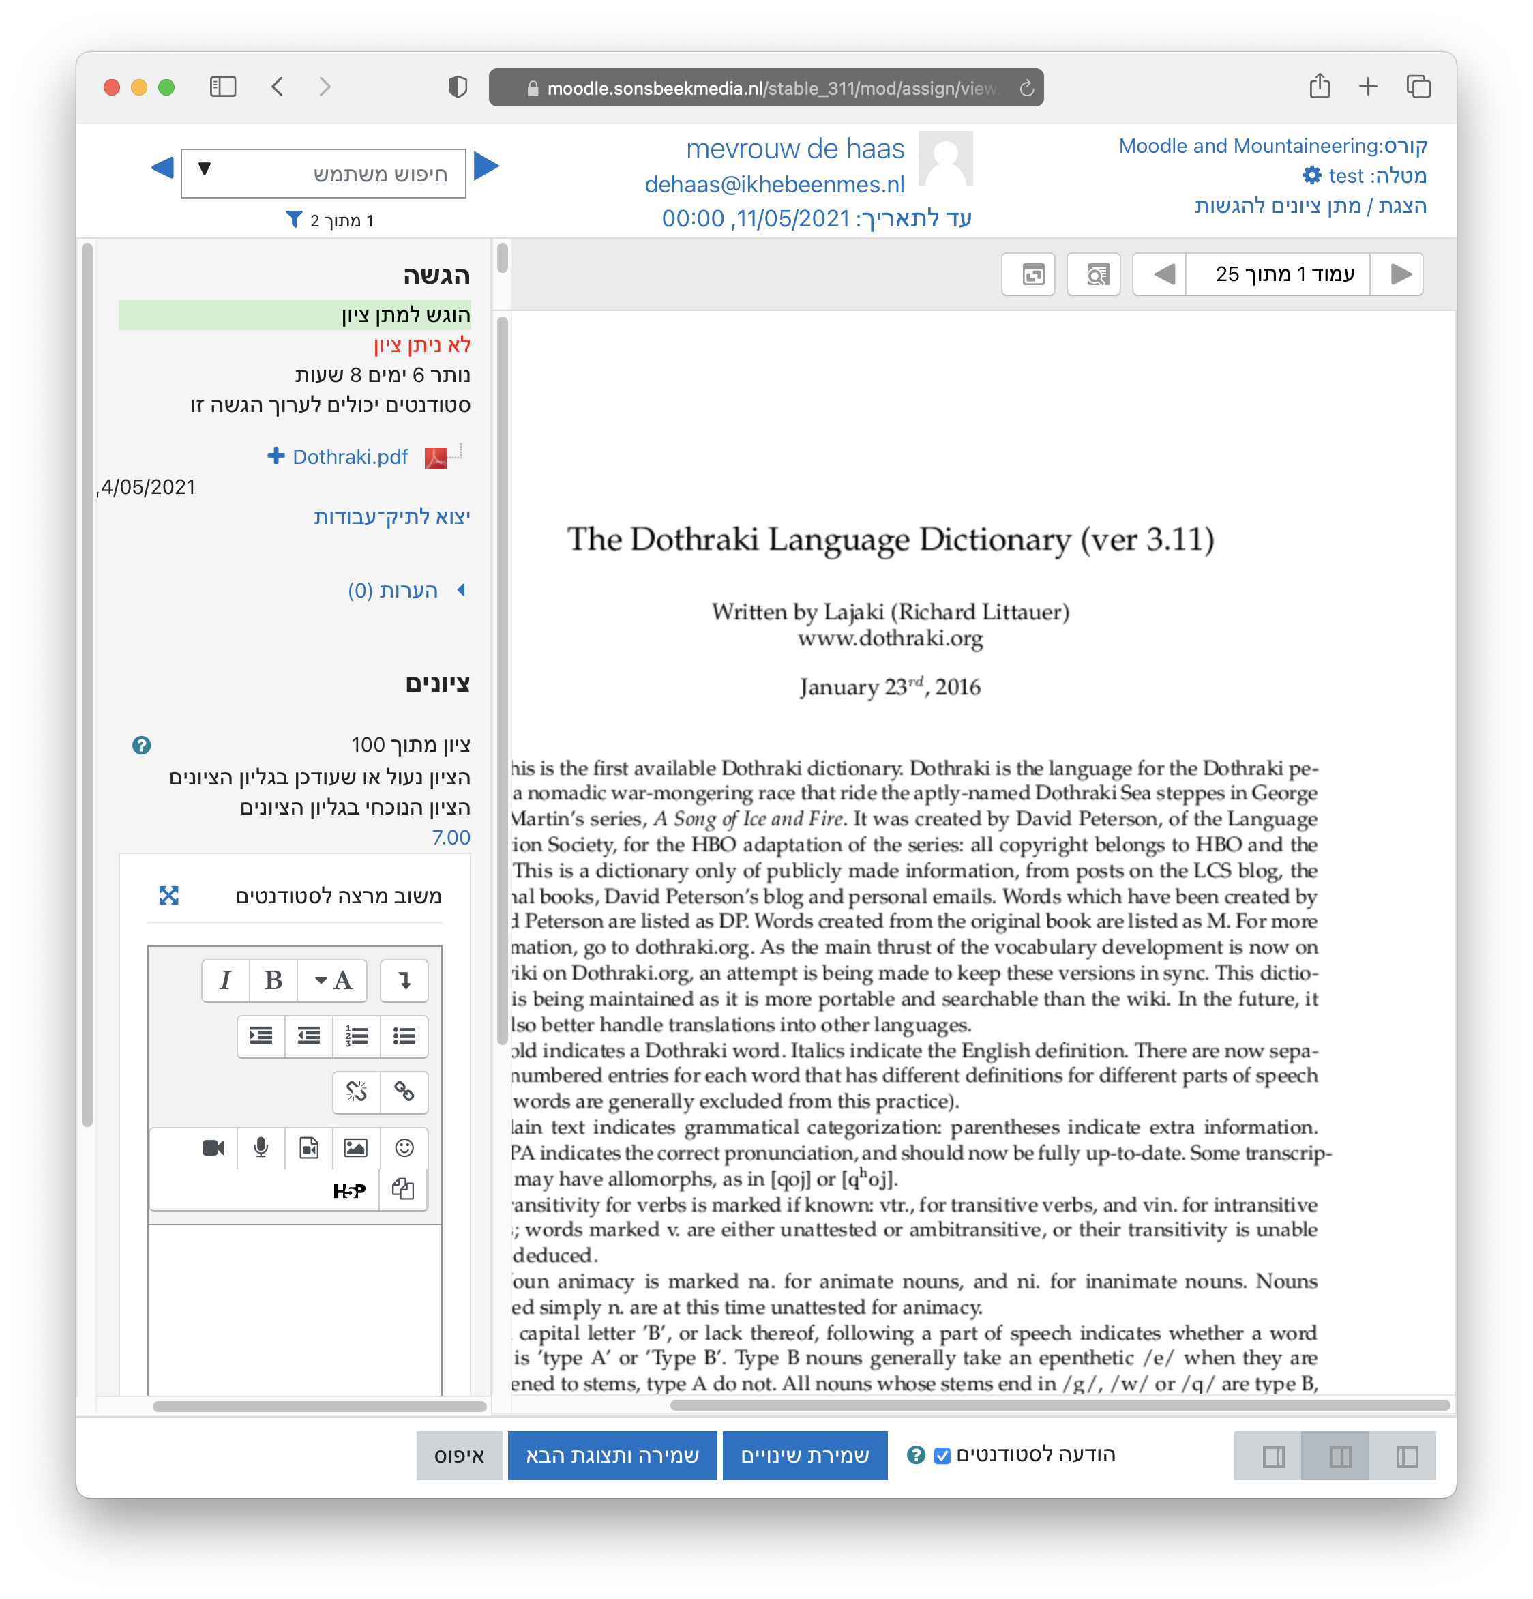Image resolution: width=1533 pixels, height=1599 pixels.
Task: Record audio with the microphone icon
Action: (x=261, y=1148)
